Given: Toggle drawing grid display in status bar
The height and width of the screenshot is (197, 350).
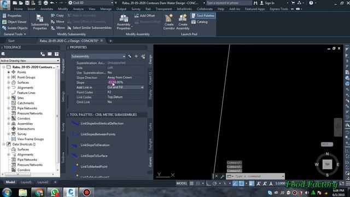Looking at the screenshot, I should coord(191,184).
